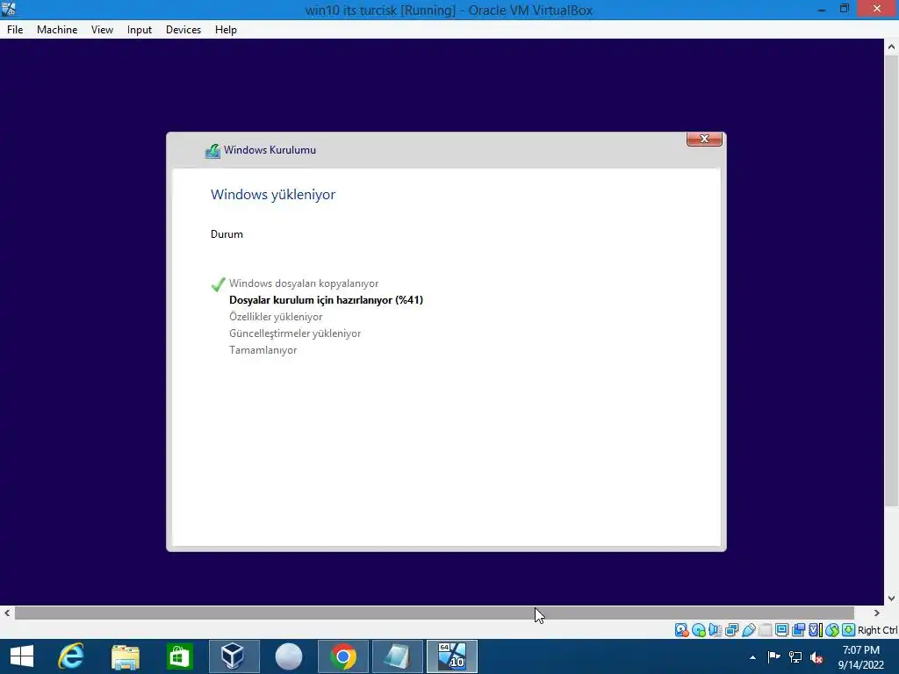Click the muted volume tray icon
This screenshot has width=899, height=674.
[817, 657]
